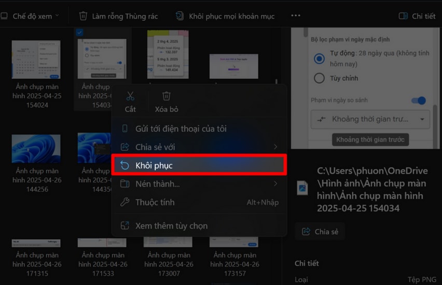The height and width of the screenshot is (285, 442).
Task: Select the Tùy chỉnh radio button
Action: pyautogui.click(x=320, y=78)
